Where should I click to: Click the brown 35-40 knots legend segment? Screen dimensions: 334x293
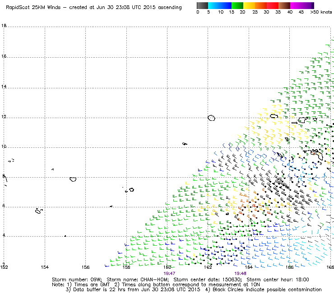click(x=284, y=5)
